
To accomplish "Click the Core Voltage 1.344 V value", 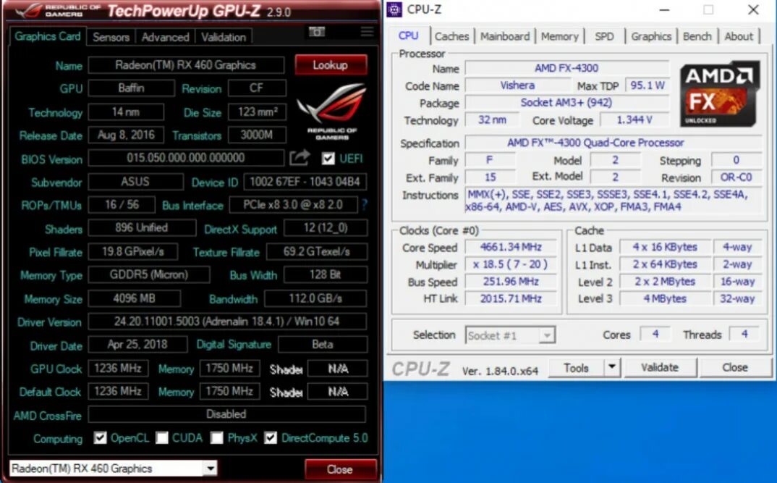I will [x=634, y=120].
